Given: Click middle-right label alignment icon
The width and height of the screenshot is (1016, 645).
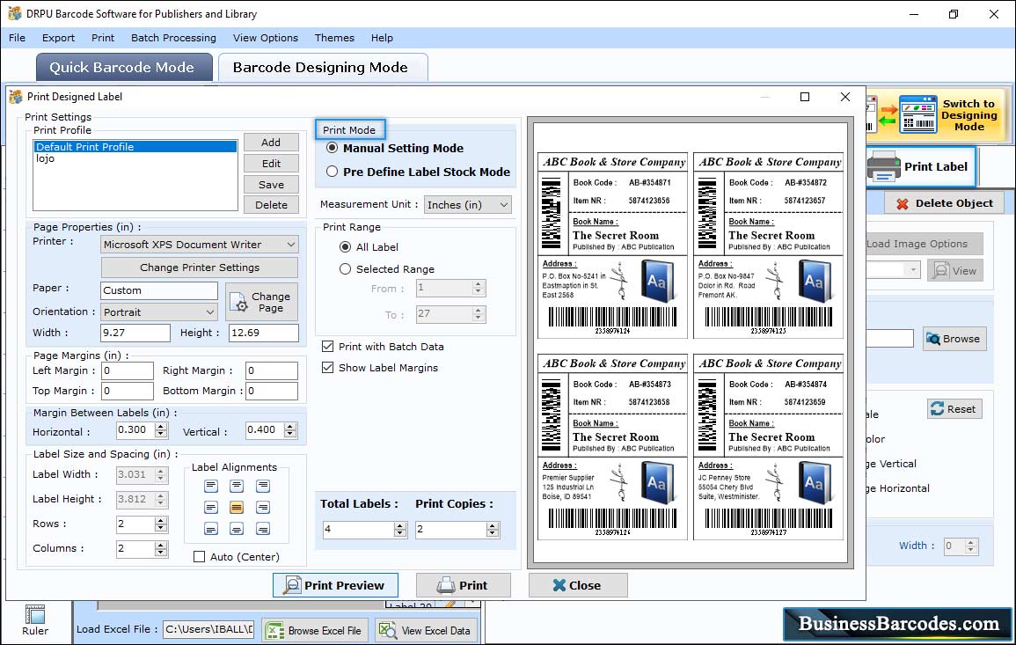Looking at the screenshot, I should [262, 507].
